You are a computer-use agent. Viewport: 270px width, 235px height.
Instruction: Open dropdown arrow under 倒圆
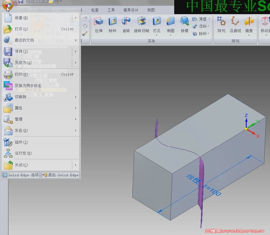click(170, 35)
